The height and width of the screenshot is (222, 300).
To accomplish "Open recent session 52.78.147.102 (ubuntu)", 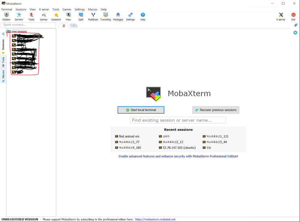I will point(177,148).
